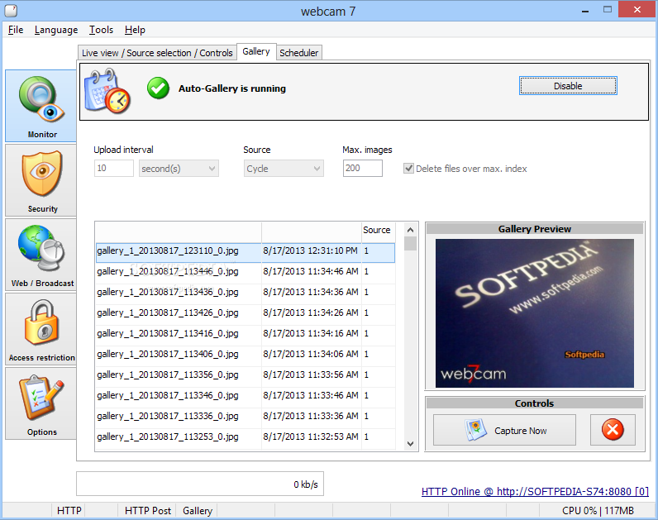Click the Upload interval value field
Screen dimensions: 658x520
click(114, 169)
